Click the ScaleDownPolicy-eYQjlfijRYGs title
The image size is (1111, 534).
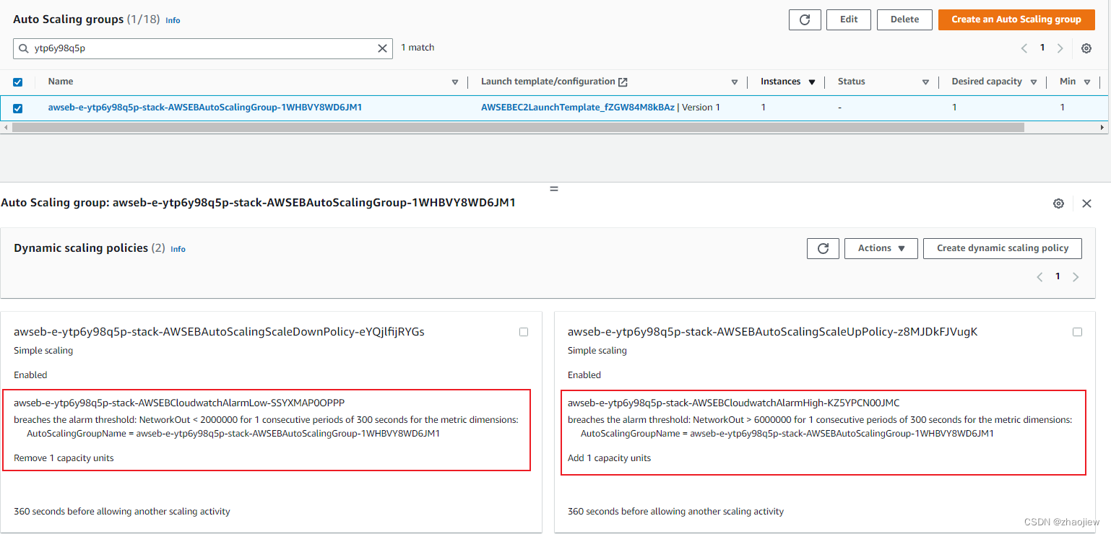(219, 332)
